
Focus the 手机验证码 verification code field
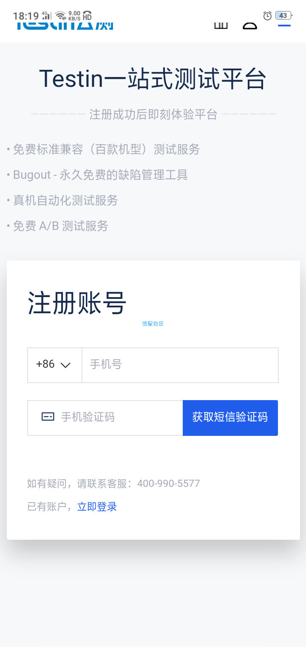[105, 418]
